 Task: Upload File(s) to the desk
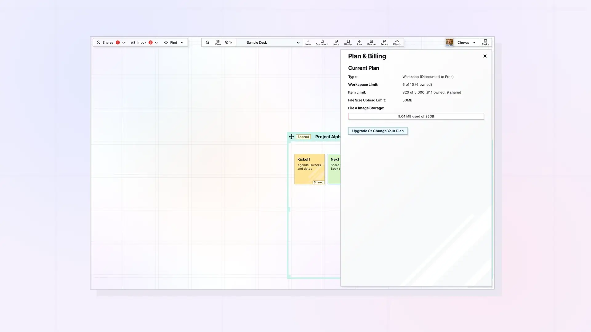tap(397, 42)
